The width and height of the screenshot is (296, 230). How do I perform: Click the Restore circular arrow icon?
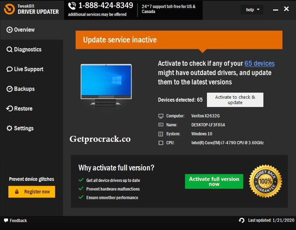pos(9,108)
